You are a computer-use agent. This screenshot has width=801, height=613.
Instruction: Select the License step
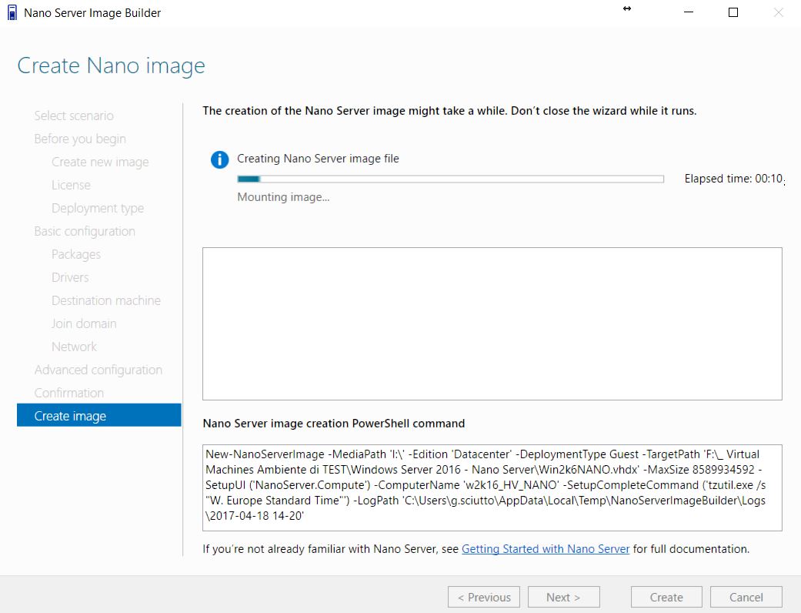click(71, 185)
